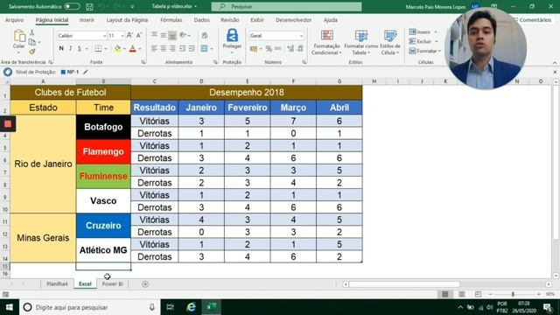
Task: Open Estilos de Célula menu
Action: coord(390,43)
